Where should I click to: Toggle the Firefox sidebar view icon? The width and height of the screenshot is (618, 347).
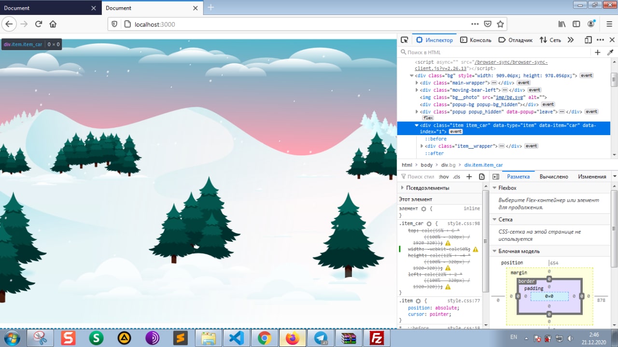(576, 24)
